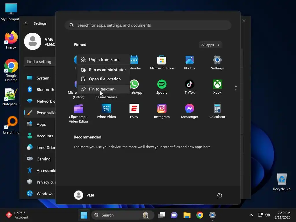Viewport: 296px width, 222px height.
Task: Switch to Settings via taskbar icon
Action: click(x=212, y=215)
